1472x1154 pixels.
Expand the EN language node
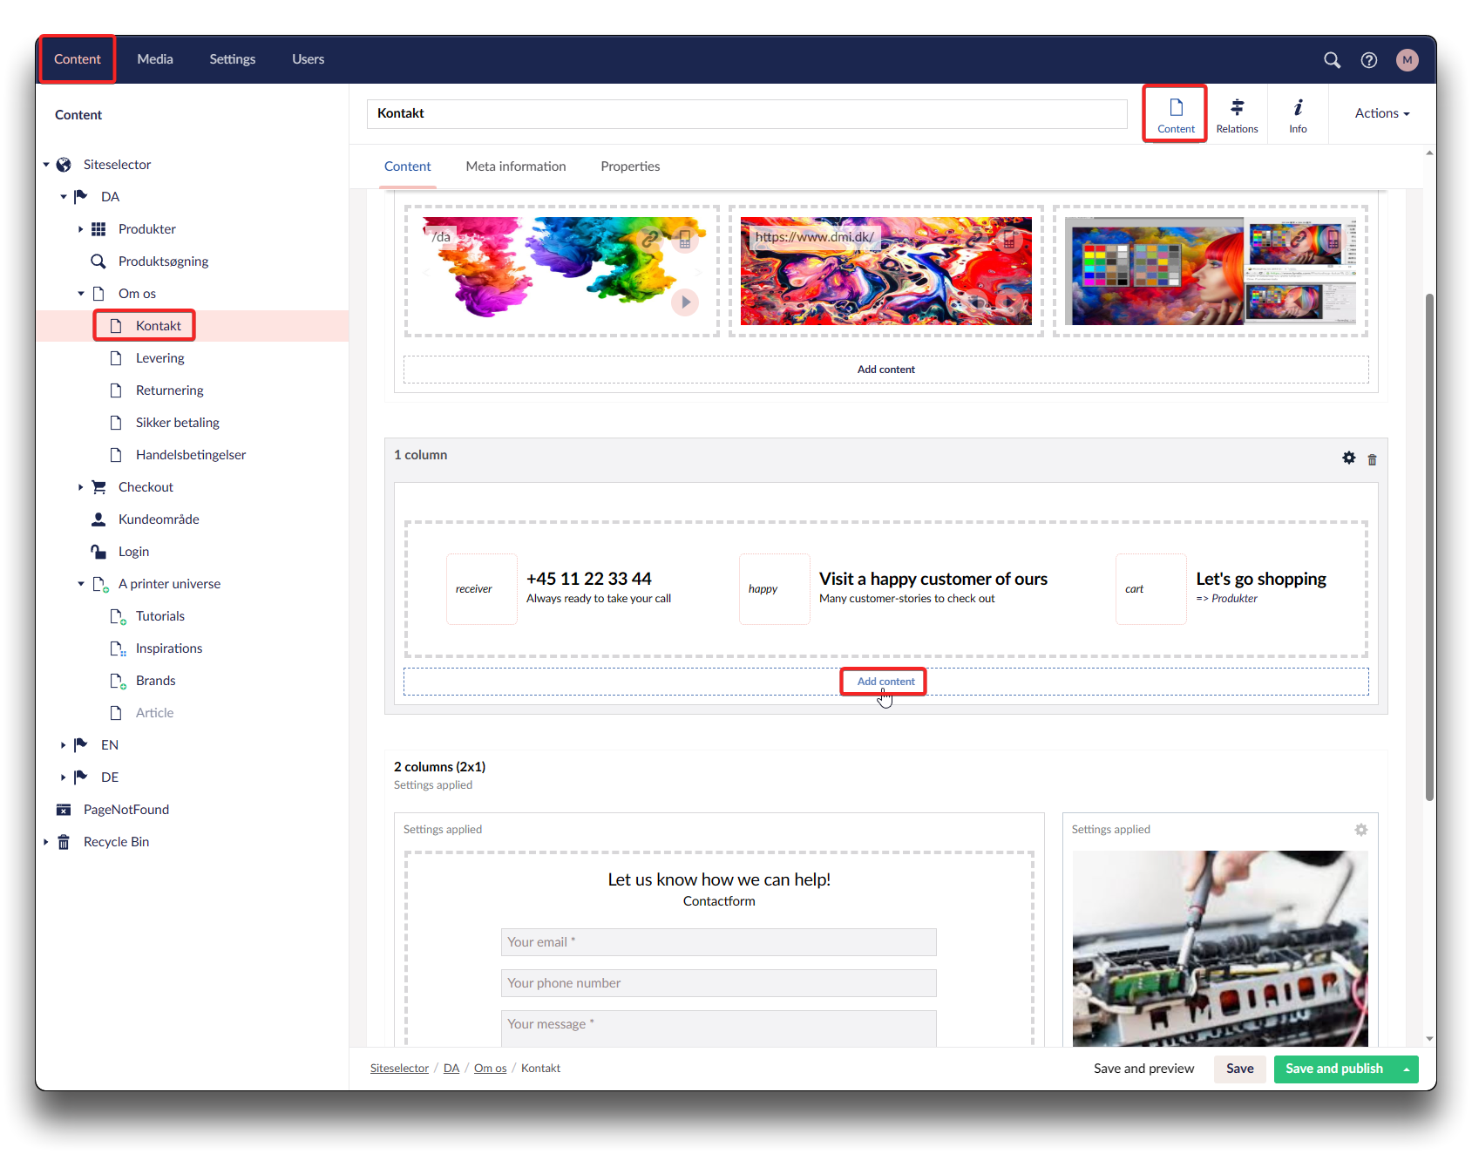pos(64,745)
